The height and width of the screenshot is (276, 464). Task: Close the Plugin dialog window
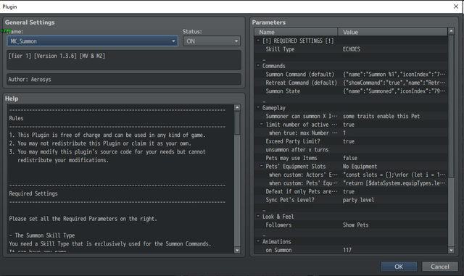click(456, 7)
